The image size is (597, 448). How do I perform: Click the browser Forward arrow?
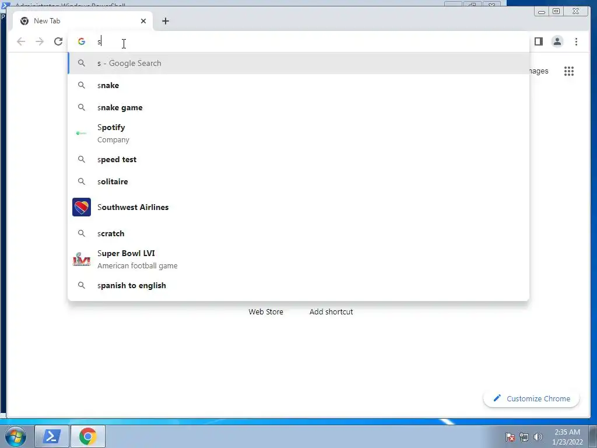[x=40, y=41]
